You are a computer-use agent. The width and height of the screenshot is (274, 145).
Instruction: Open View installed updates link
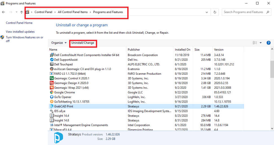(x=20, y=32)
